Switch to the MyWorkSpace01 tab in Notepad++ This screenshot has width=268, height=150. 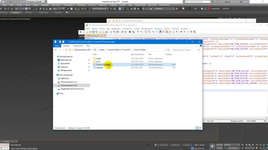coord(95,36)
